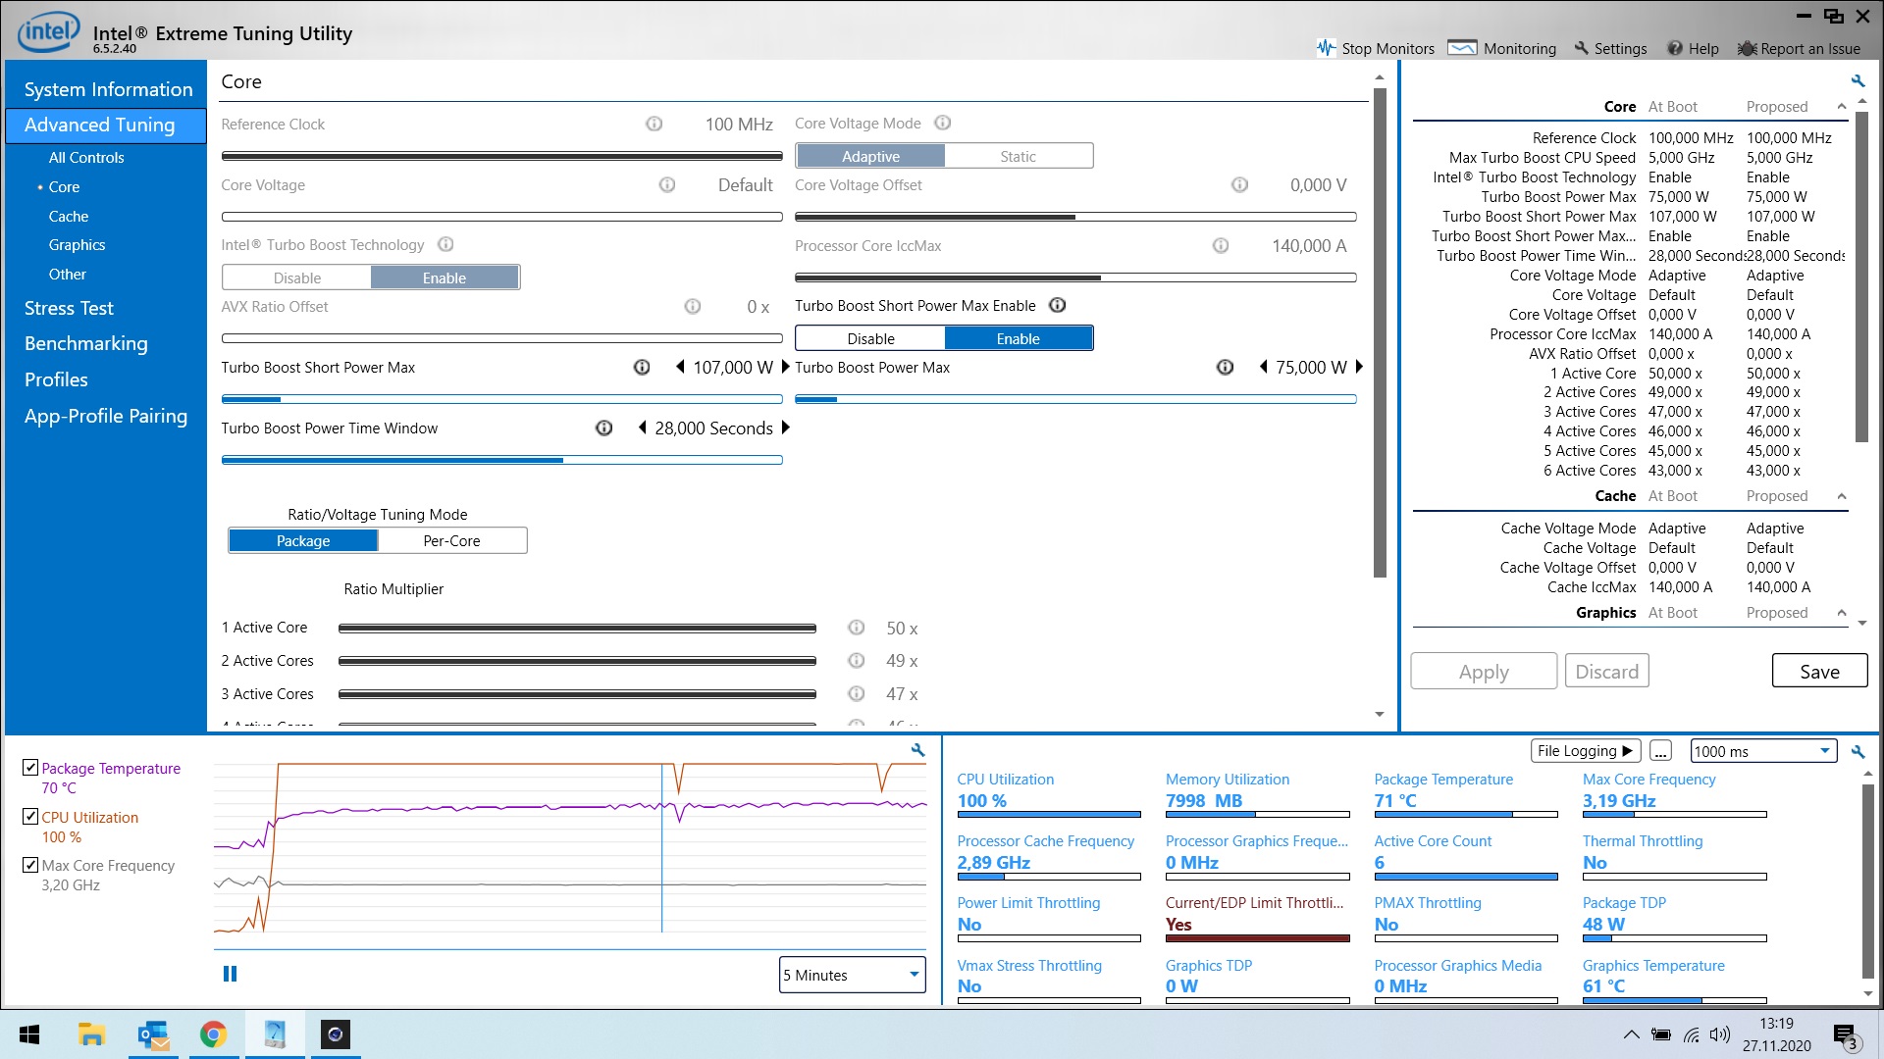Toggle Turbo Boost Short Power Max Enable
Image resolution: width=1884 pixels, height=1059 pixels.
click(869, 337)
